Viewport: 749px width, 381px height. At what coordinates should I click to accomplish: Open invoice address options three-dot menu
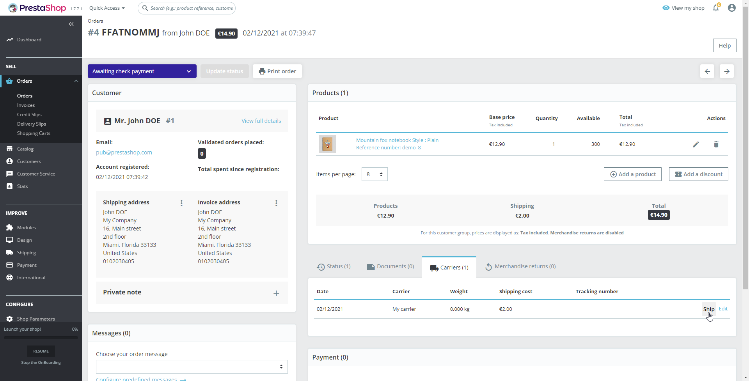[276, 203]
